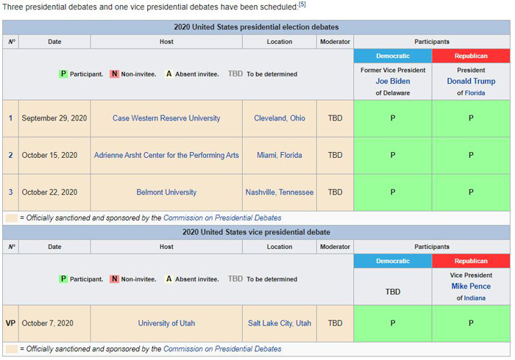515x360 pixels.
Task: Open Commission on Presidential Debates link under presidential table
Action: (x=222, y=217)
